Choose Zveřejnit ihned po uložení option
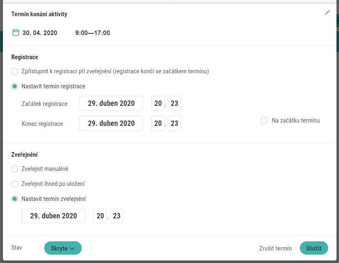This screenshot has width=339, height=263. coord(15,184)
